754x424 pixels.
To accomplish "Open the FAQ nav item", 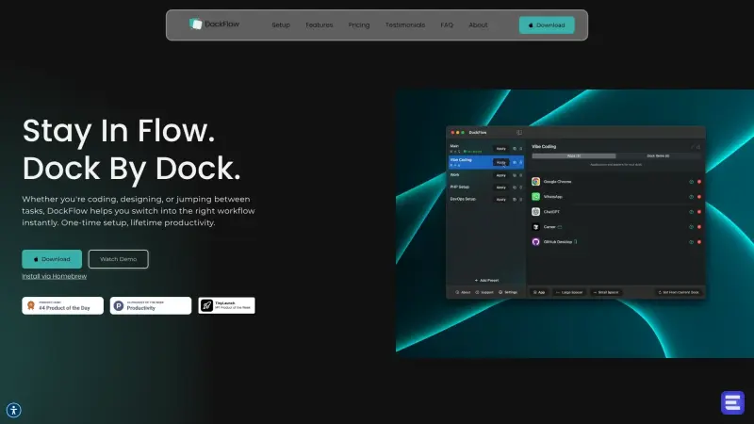I will click(x=447, y=25).
